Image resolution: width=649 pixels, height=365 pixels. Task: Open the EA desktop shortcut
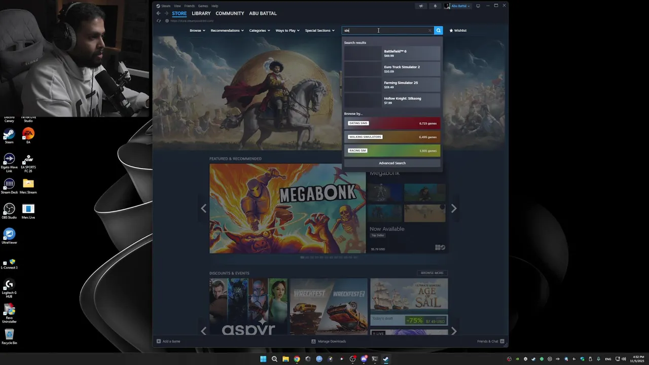[28, 136]
